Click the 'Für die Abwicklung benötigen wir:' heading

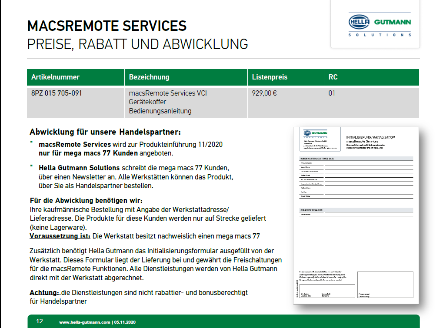pos(86,200)
